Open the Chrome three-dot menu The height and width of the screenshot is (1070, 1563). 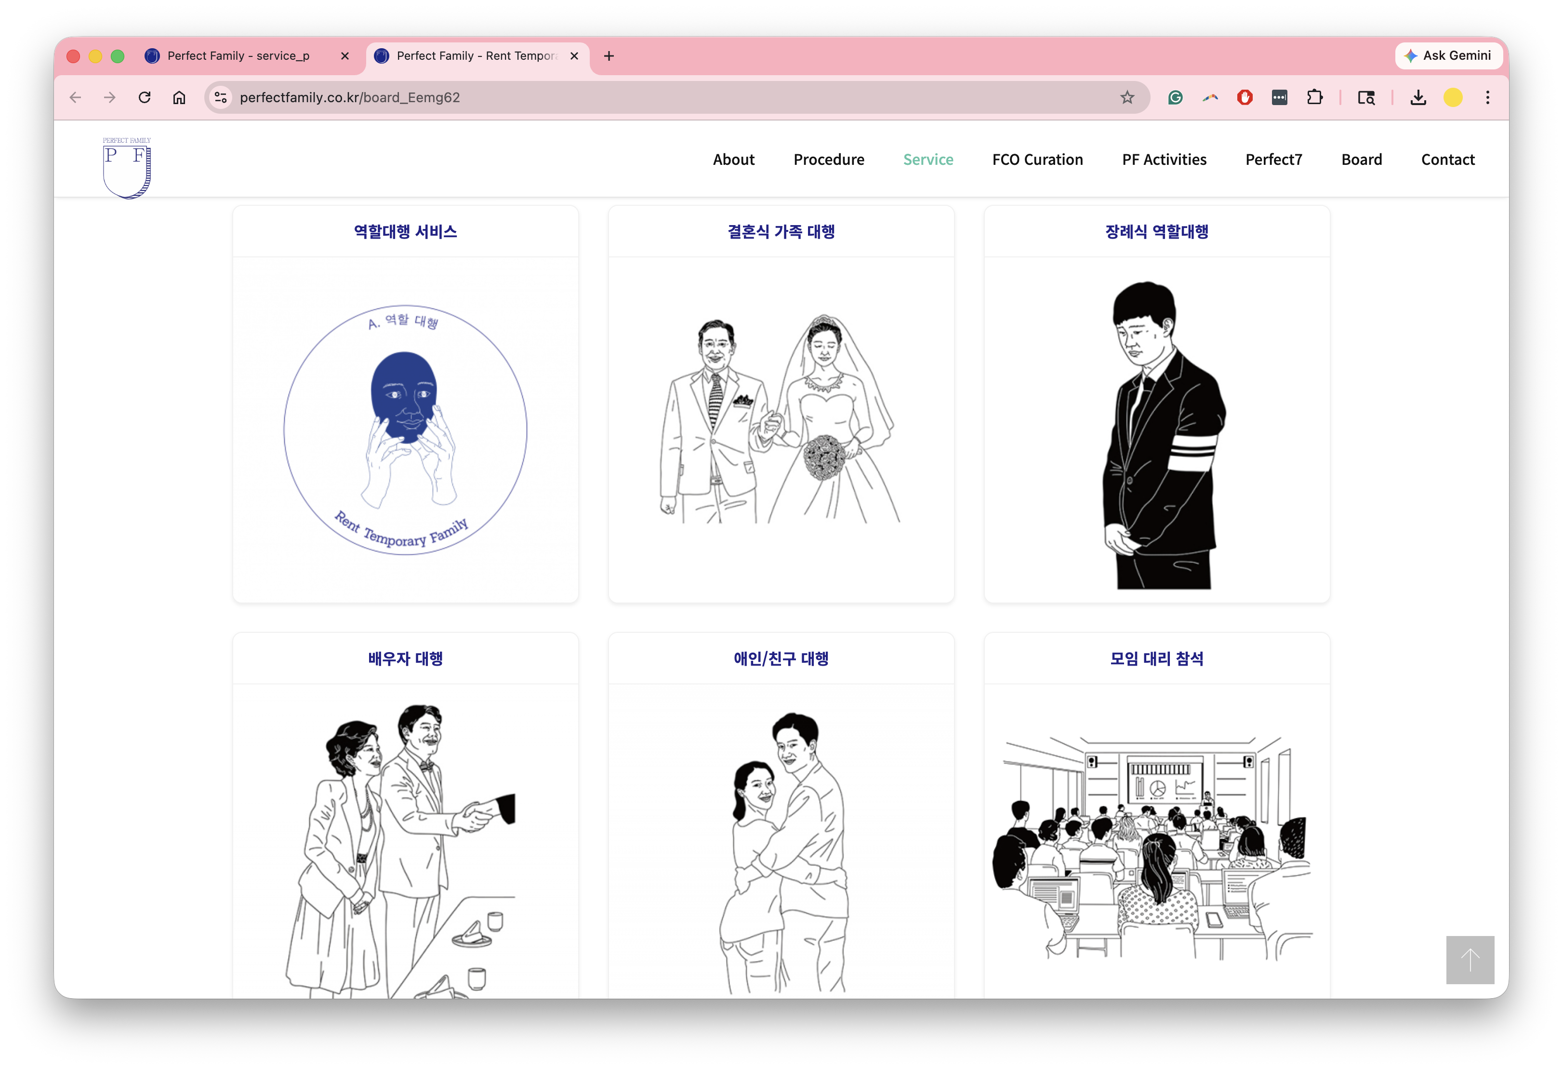pos(1488,97)
